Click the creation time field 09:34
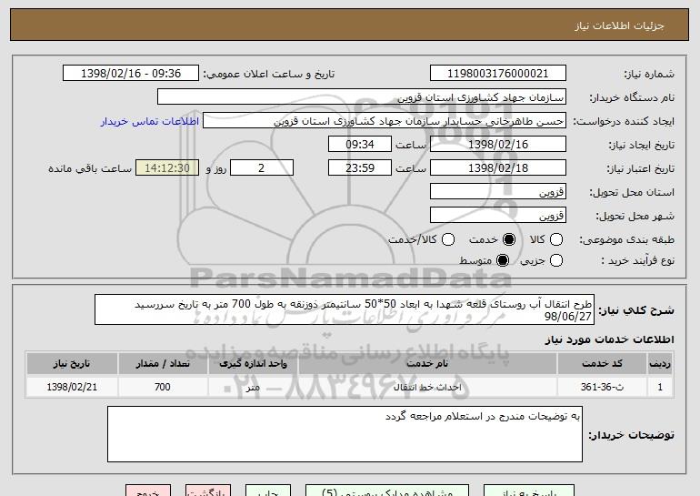 click(x=360, y=145)
